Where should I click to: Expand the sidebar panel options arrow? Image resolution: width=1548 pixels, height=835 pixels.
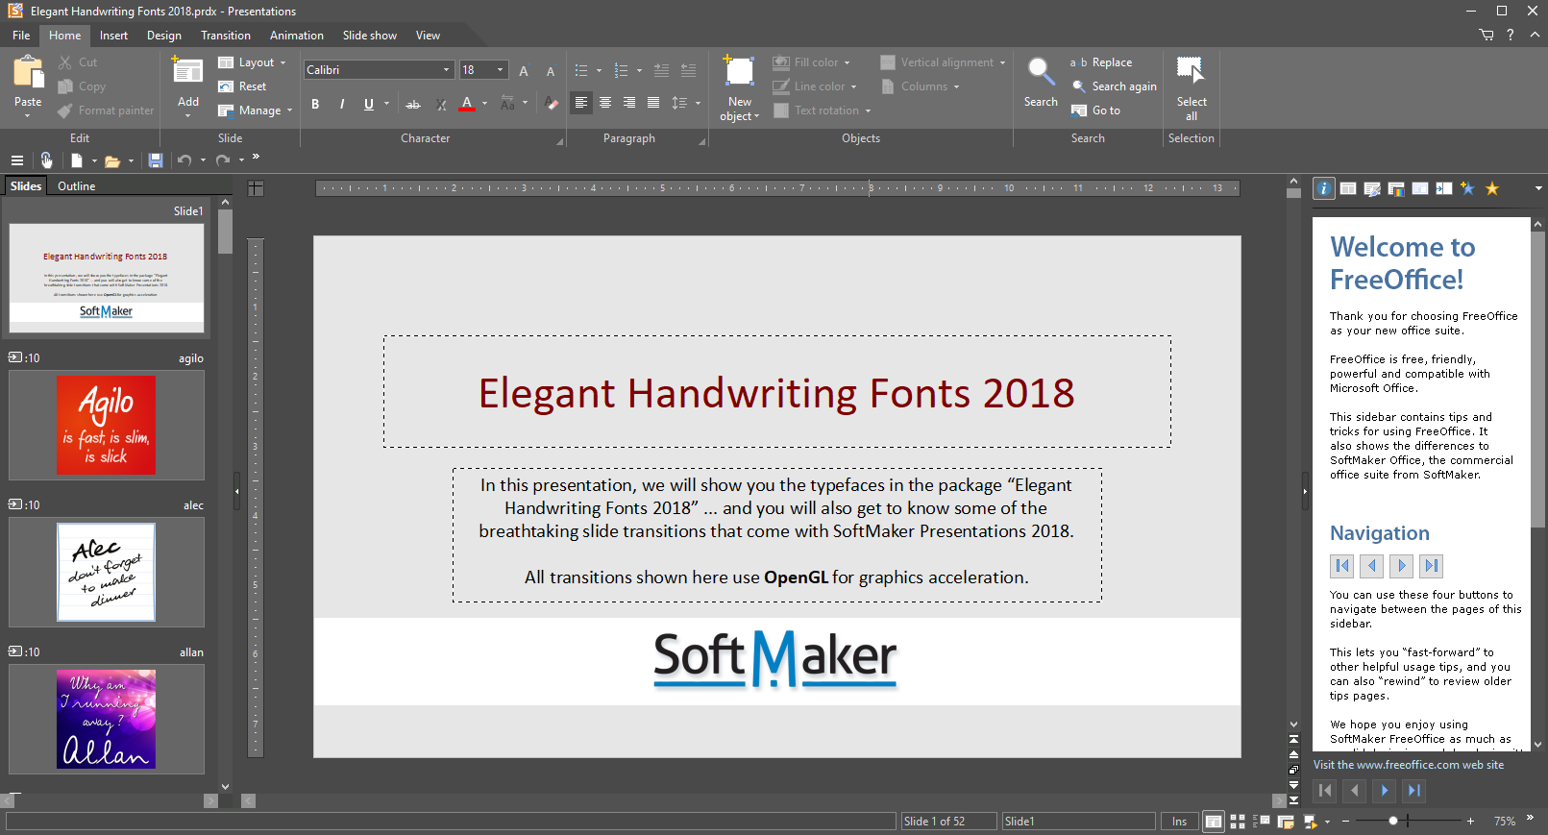click(x=1538, y=188)
